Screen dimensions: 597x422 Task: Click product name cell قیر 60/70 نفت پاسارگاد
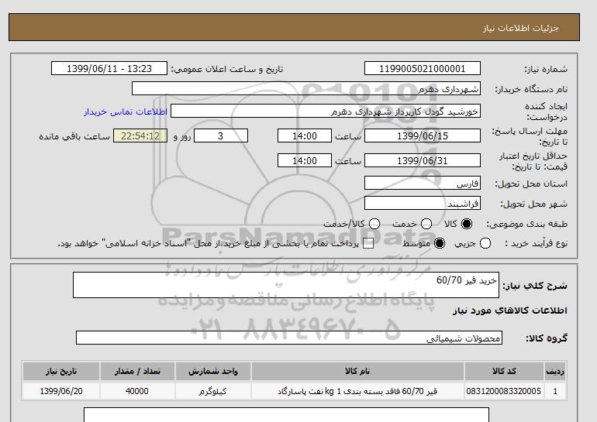coord(357,391)
